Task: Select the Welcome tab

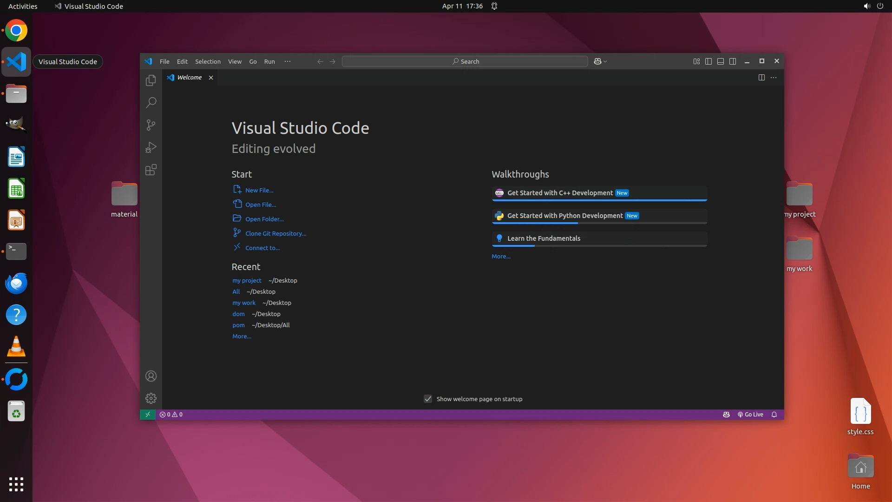Action: tap(189, 78)
